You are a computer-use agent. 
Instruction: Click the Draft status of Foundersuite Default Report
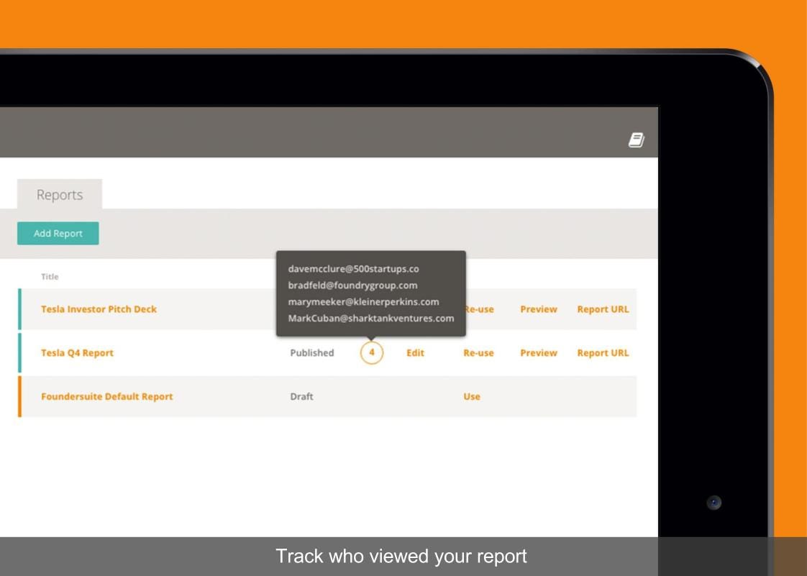301,396
